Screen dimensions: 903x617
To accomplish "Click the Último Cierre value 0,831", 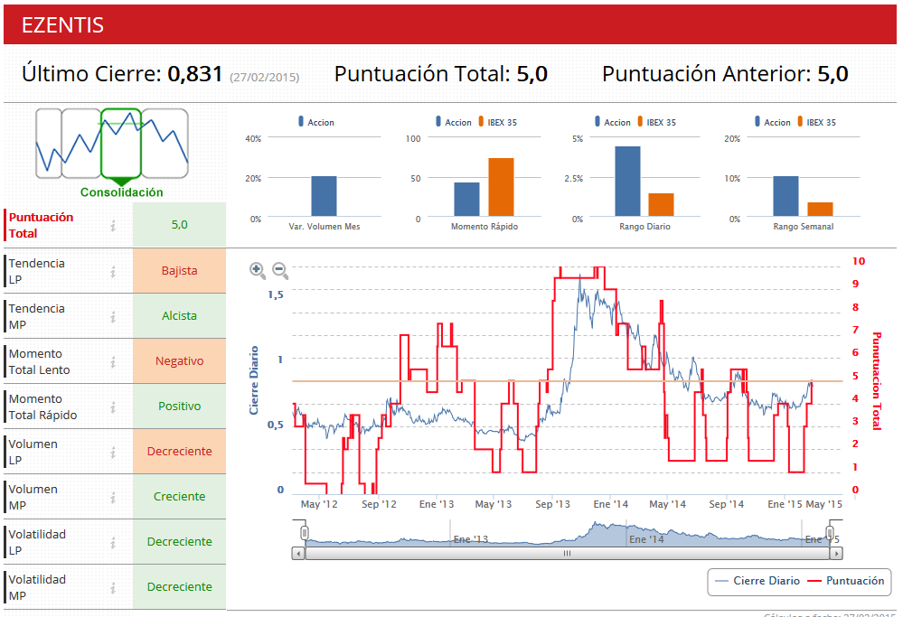I will coord(194,74).
